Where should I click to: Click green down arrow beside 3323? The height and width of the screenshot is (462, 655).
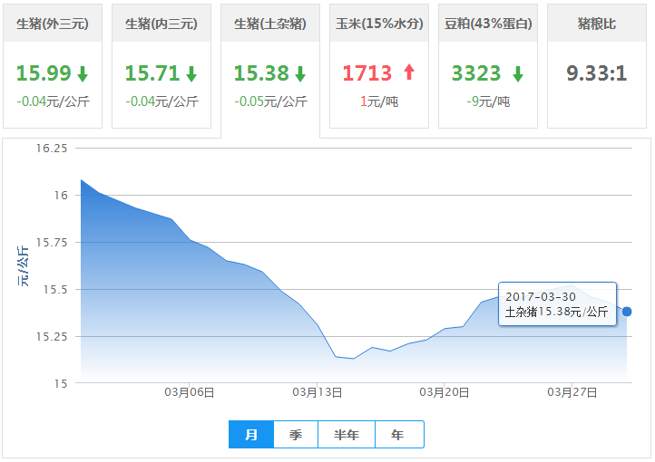(517, 74)
